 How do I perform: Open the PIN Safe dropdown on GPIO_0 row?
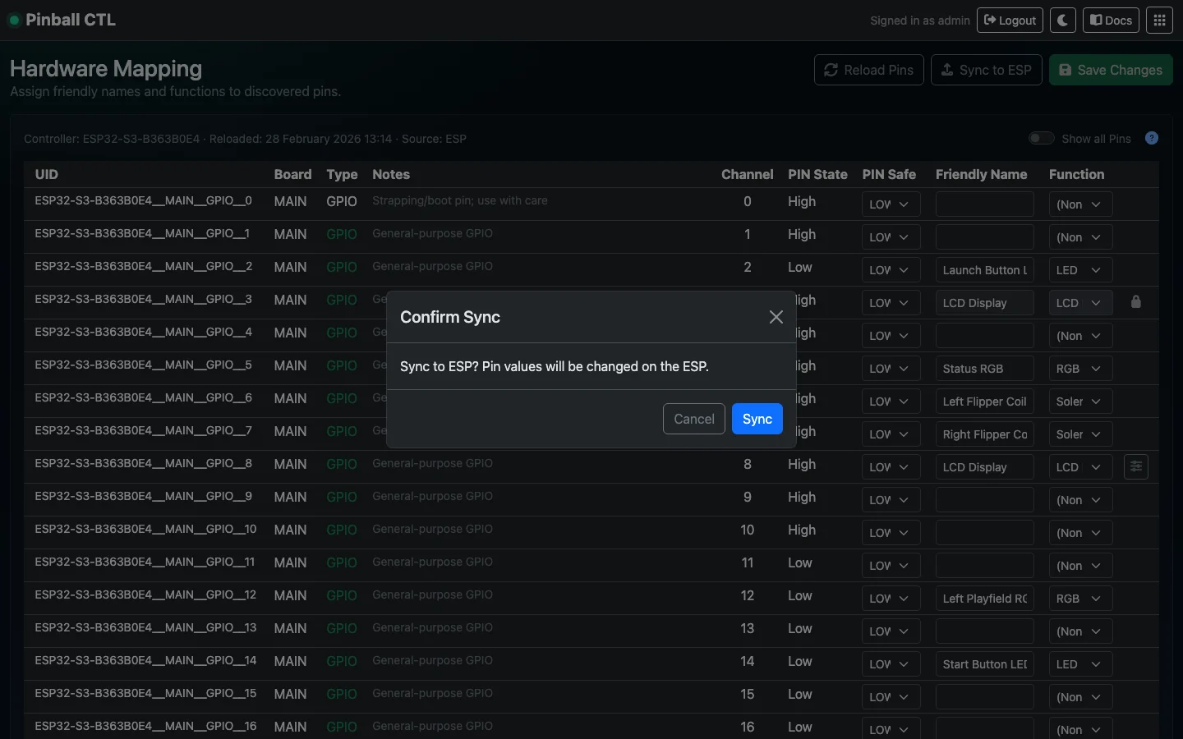point(890,204)
